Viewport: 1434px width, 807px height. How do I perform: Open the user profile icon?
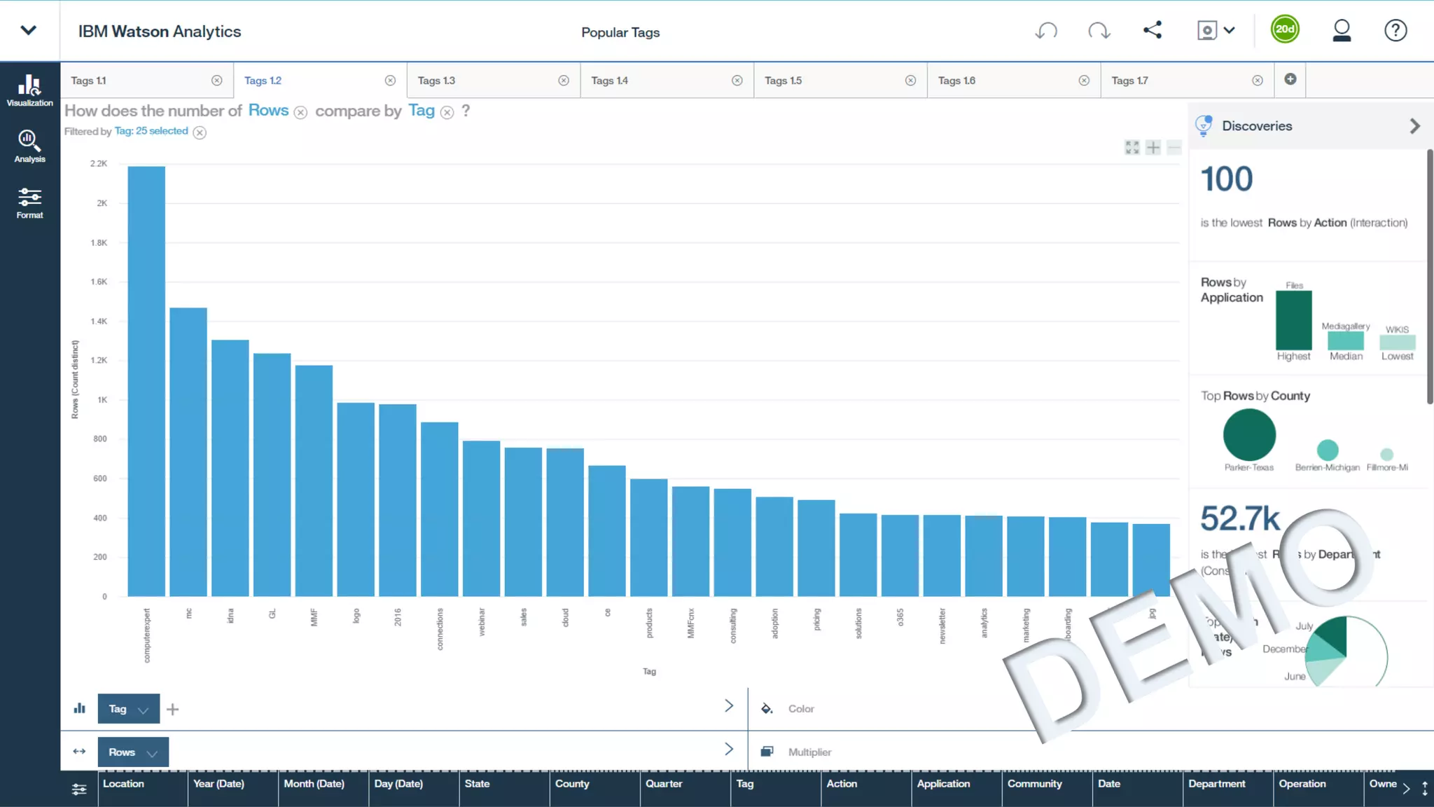point(1342,31)
